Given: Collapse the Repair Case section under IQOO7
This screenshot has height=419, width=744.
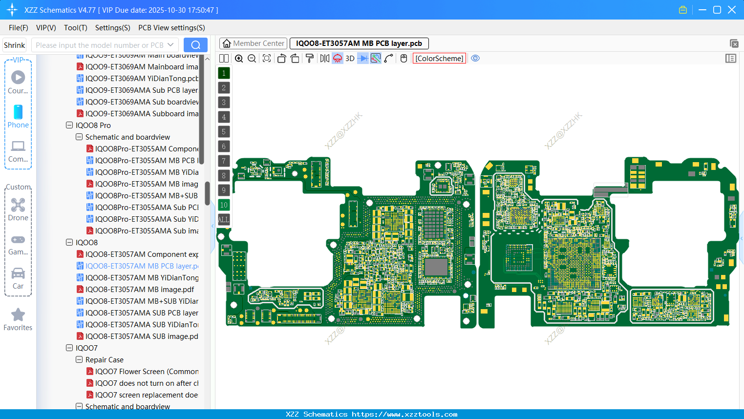Looking at the screenshot, I should (79, 359).
